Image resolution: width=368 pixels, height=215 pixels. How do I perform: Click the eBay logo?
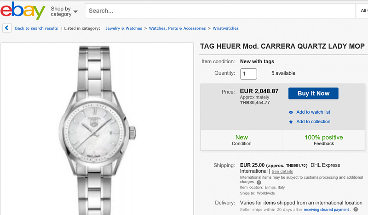23,11
